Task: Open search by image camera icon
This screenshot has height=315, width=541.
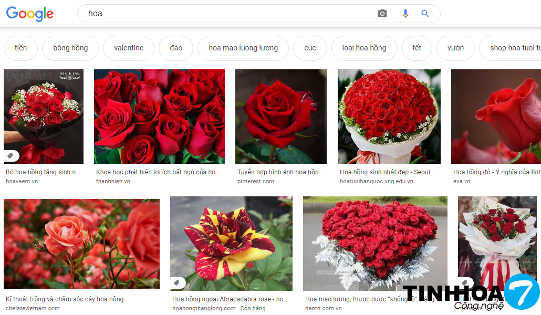Action: pyautogui.click(x=382, y=14)
